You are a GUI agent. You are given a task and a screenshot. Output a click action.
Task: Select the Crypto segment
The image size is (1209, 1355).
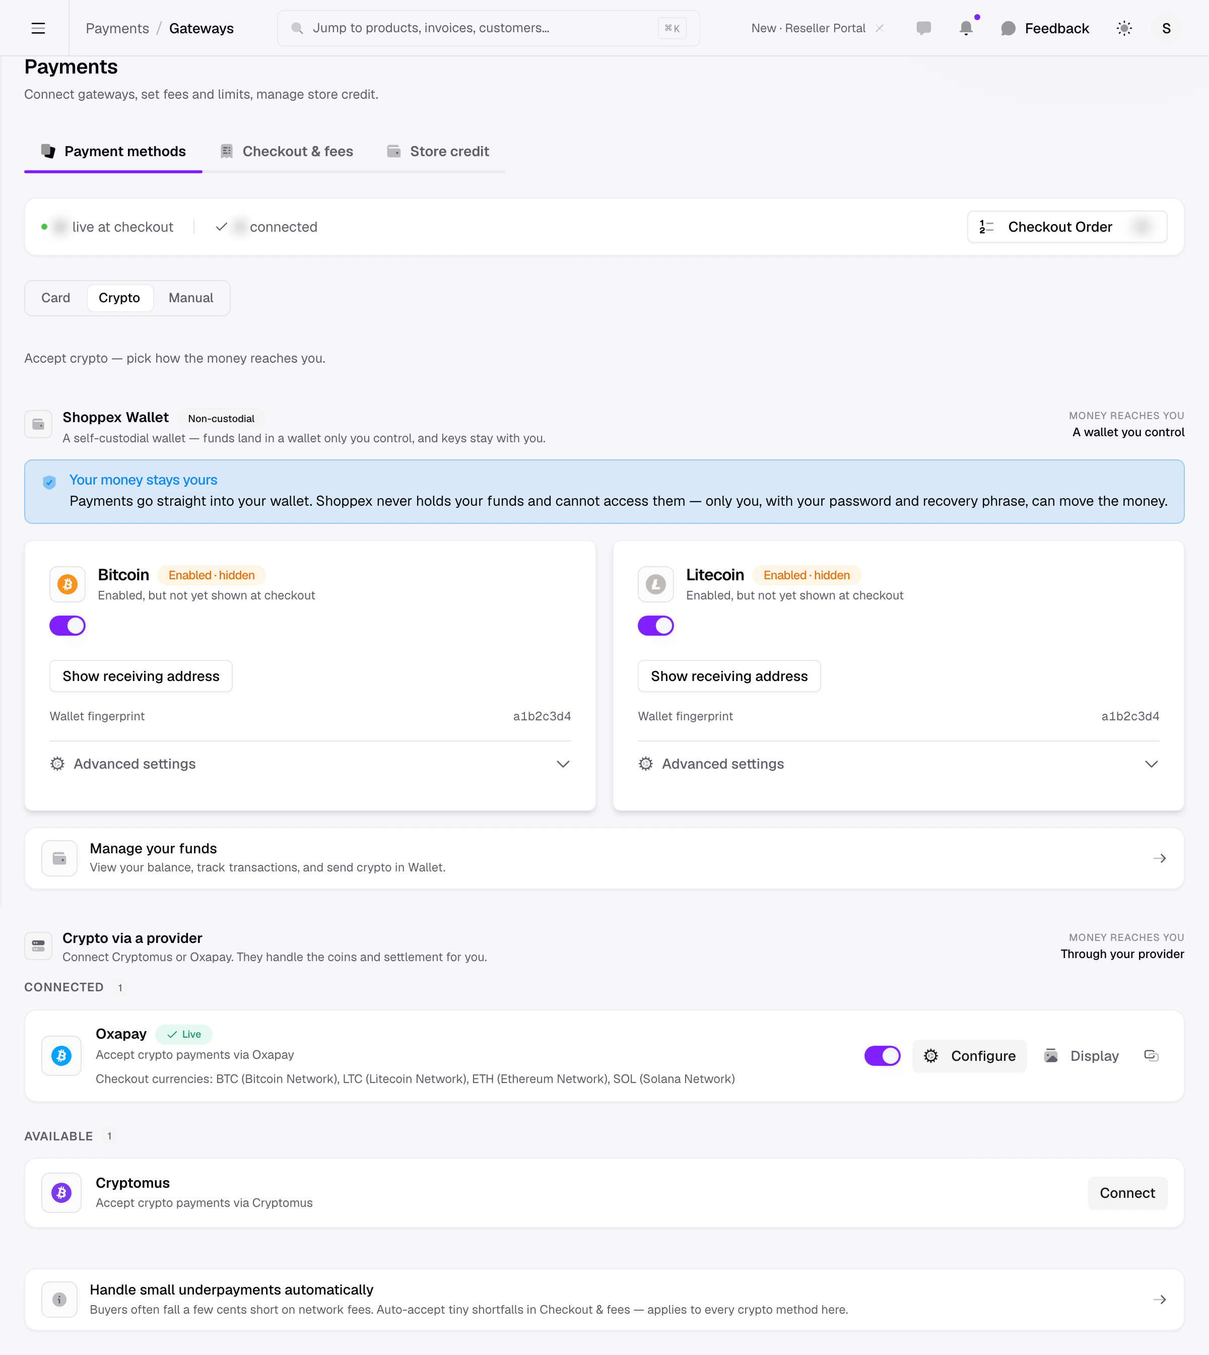click(x=119, y=298)
